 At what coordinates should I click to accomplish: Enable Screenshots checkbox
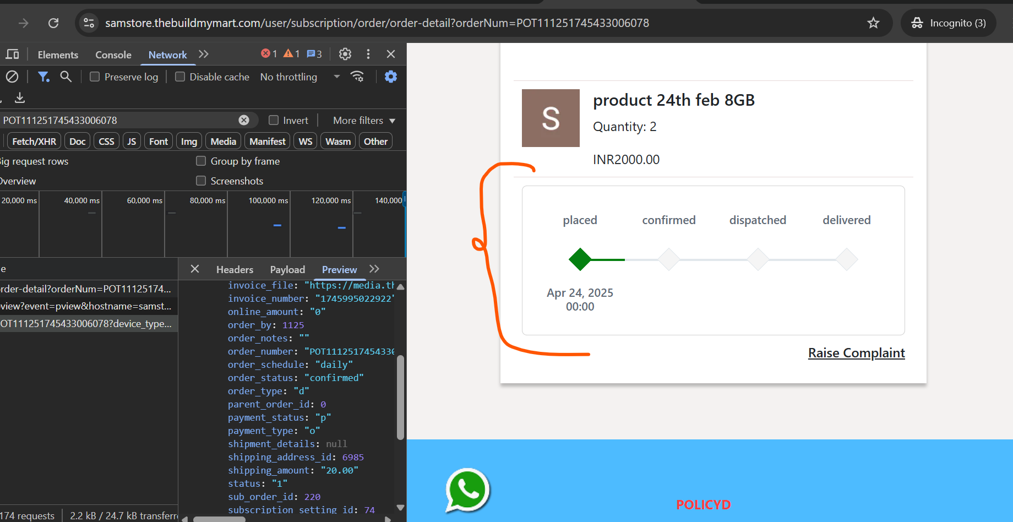click(201, 181)
